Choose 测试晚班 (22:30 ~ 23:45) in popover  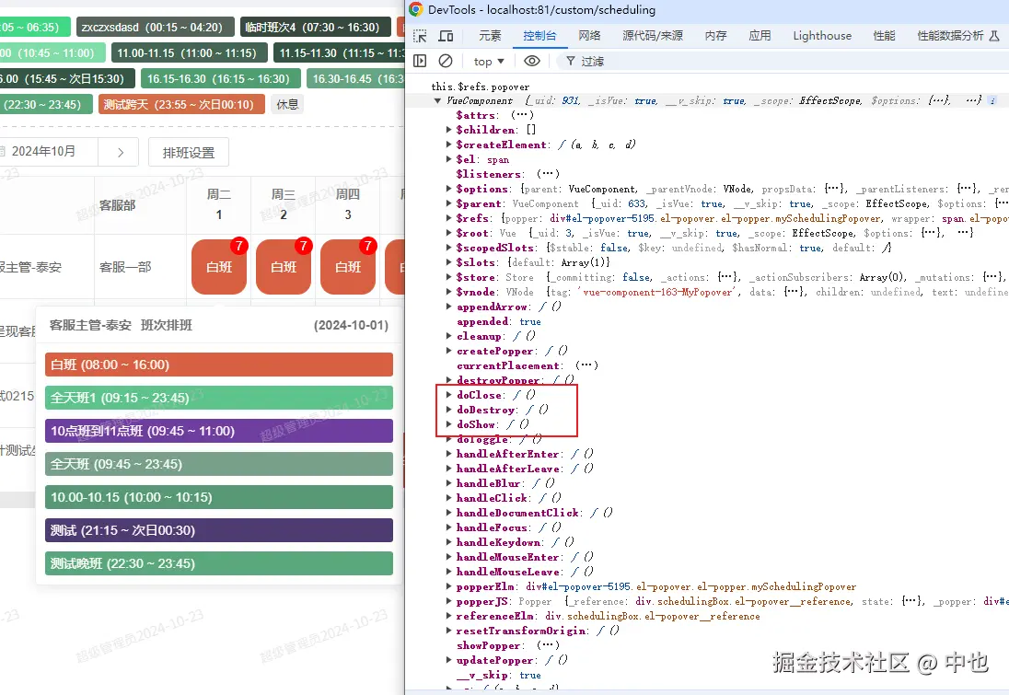[x=219, y=563]
